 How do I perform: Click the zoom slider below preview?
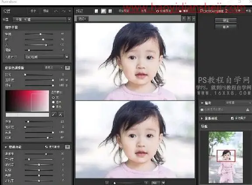click(127, 183)
